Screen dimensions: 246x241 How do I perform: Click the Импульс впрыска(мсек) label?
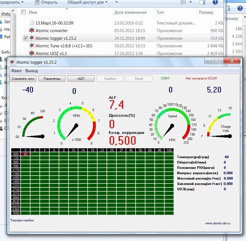point(198,173)
